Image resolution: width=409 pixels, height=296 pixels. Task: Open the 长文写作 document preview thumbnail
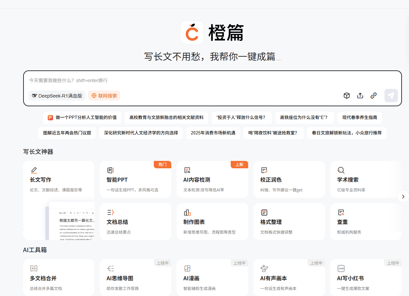pyautogui.click(x=70, y=221)
